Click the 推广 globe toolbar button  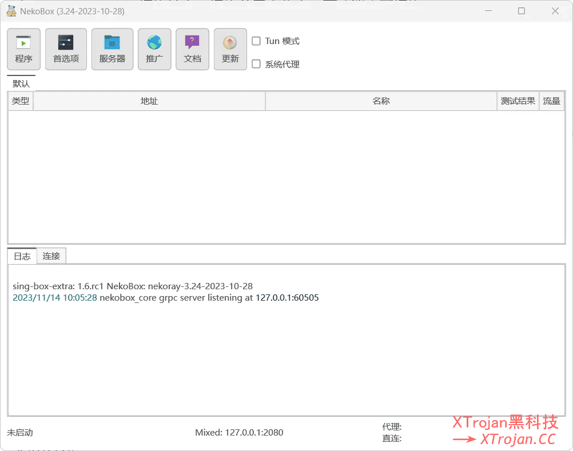[154, 49]
